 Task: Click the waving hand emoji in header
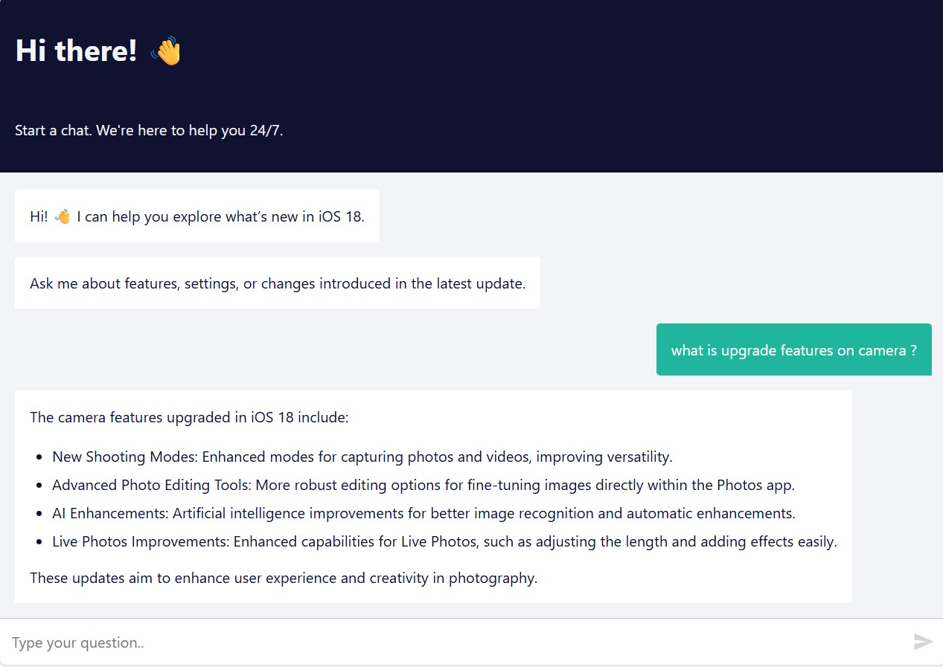tap(166, 51)
